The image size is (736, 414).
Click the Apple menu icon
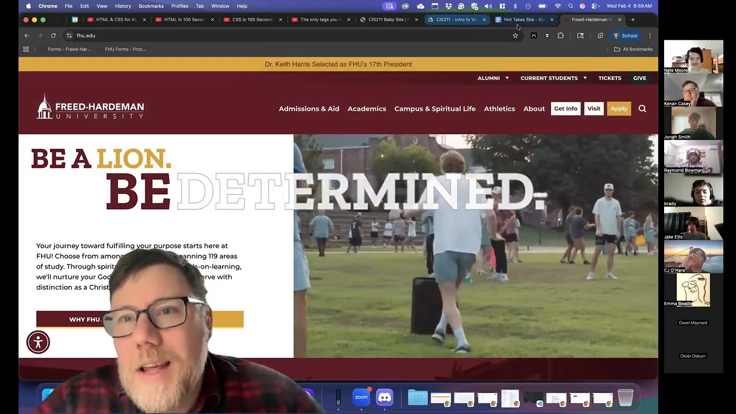pos(29,6)
